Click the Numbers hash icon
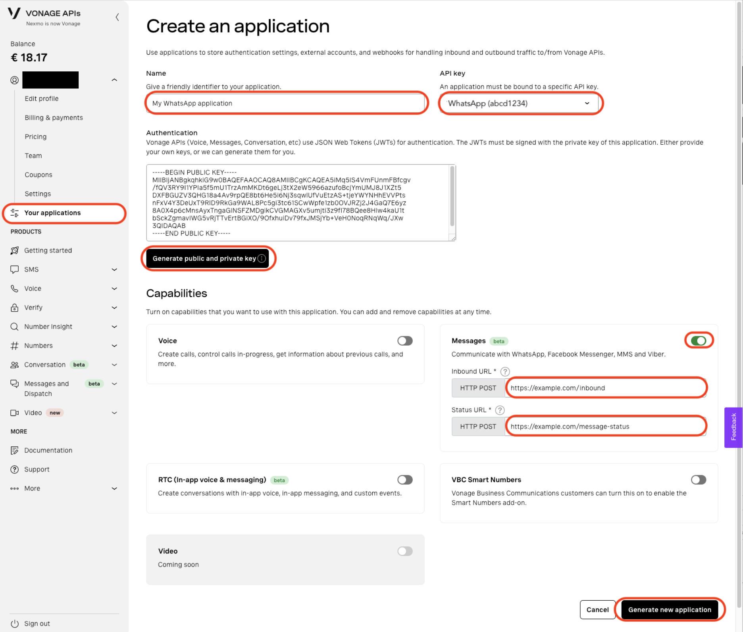The width and height of the screenshot is (743, 632). click(x=15, y=346)
